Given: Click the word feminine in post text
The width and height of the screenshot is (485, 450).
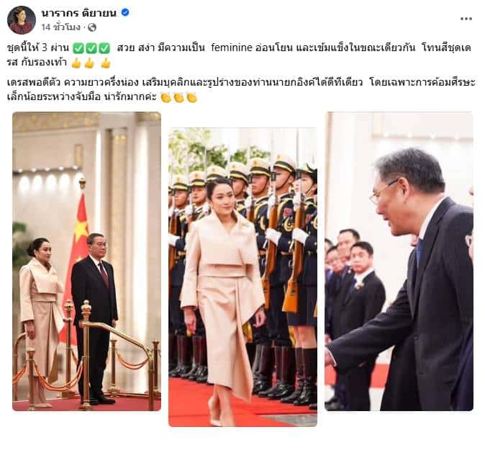Looking at the screenshot, I should (x=232, y=48).
